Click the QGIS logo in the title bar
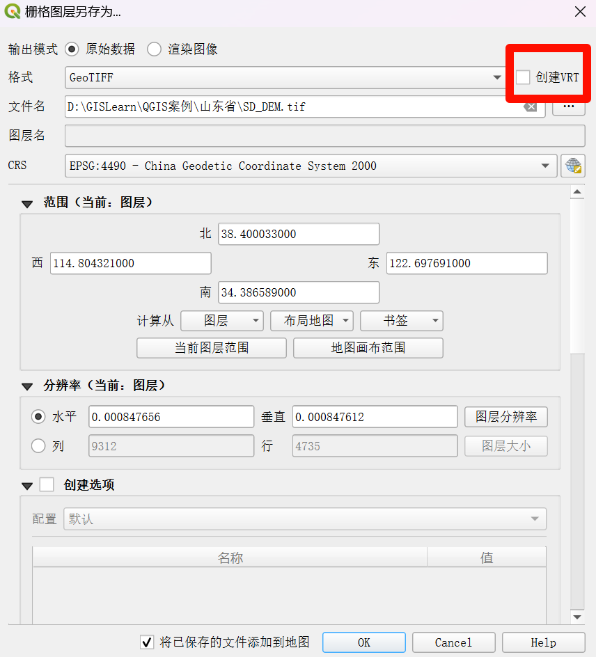The height and width of the screenshot is (657, 596). (x=12, y=11)
